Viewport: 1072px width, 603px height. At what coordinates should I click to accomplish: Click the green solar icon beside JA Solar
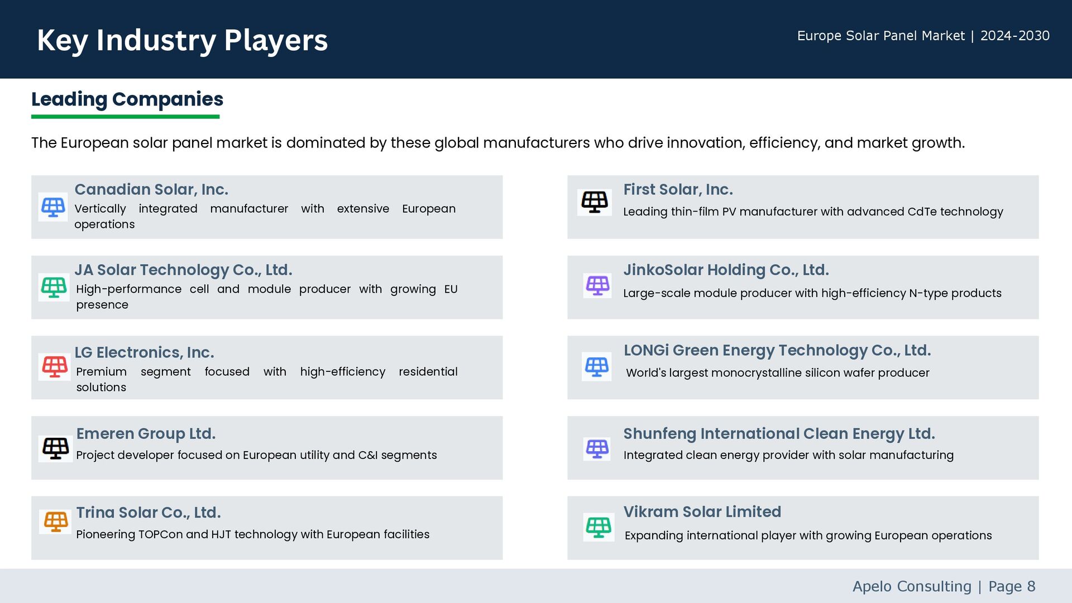coord(54,288)
